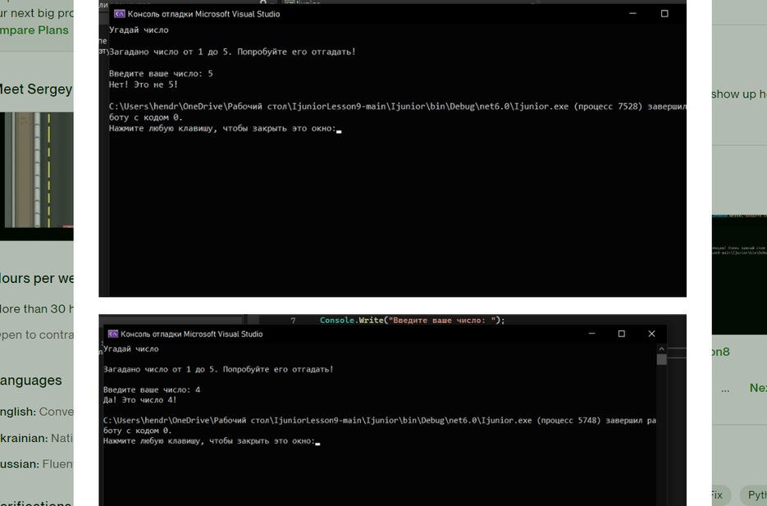
Task: Click the 'English' language entry on the left
Action: pyautogui.click(x=36, y=413)
